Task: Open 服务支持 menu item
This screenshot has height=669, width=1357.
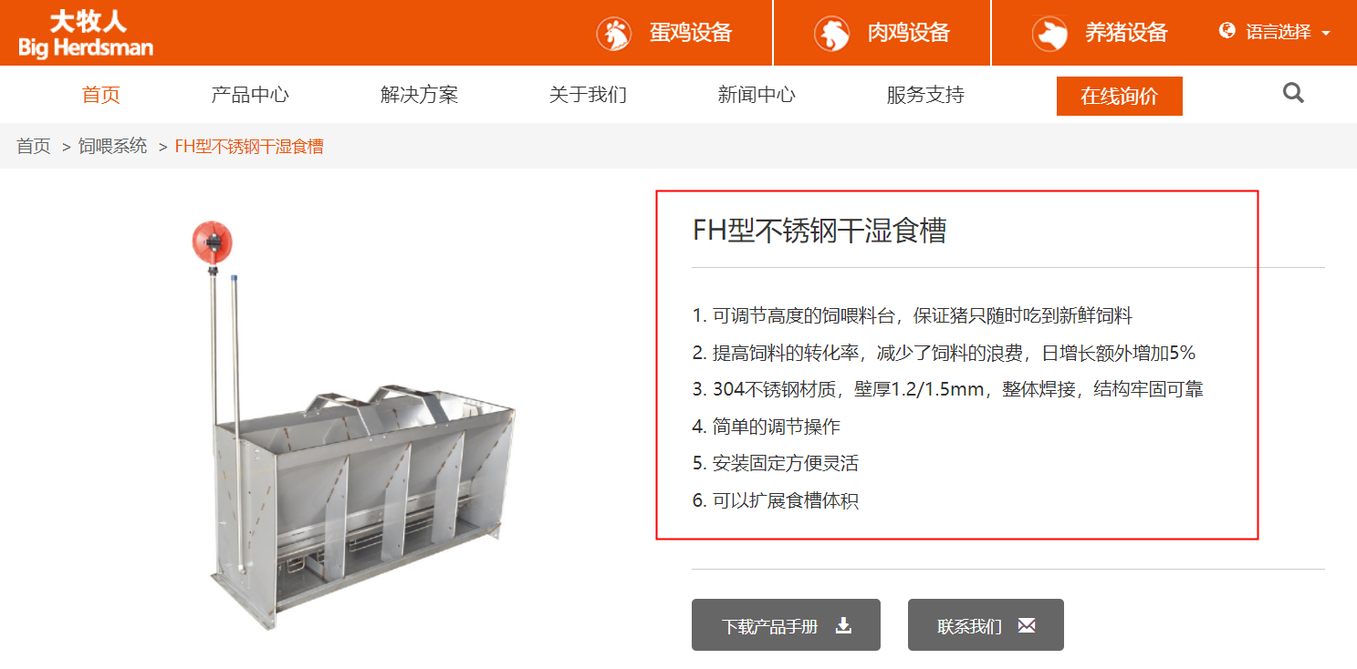Action: point(925,95)
